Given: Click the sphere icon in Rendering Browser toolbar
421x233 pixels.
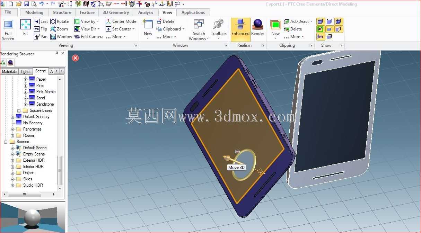Looking at the screenshot, I should 10,63.
